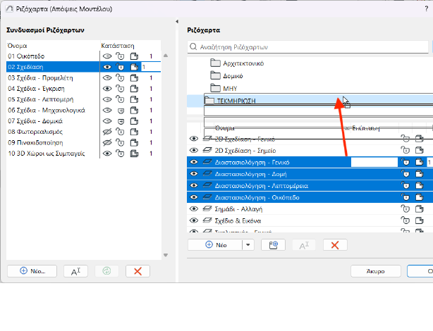Screen dimensions: 433x331
Task: Toggle visibility eye for 08 Φωτορεαλισμός combination
Action: (x=107, y=132)
